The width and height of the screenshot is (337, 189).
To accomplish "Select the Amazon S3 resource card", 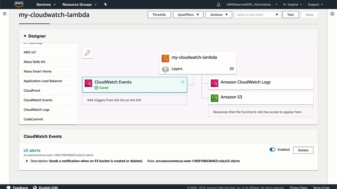I will (261, 98).
